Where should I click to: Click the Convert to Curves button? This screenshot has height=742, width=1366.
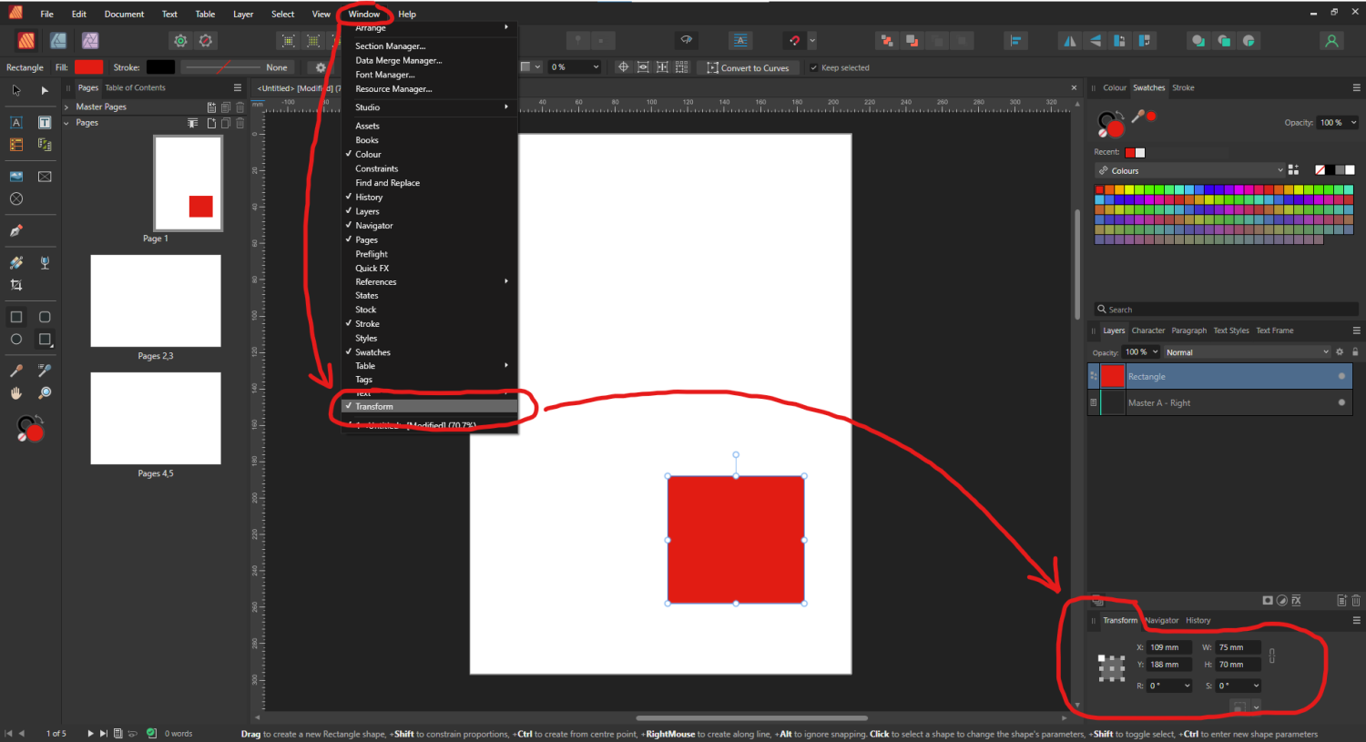pos(747,67)
